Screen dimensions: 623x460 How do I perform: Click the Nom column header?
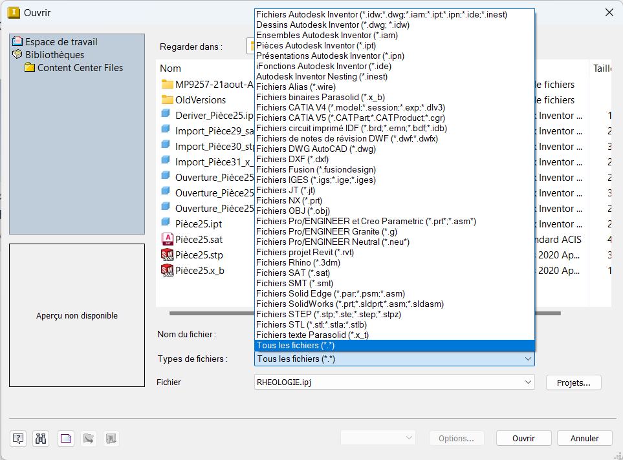(x=171, y=68)
